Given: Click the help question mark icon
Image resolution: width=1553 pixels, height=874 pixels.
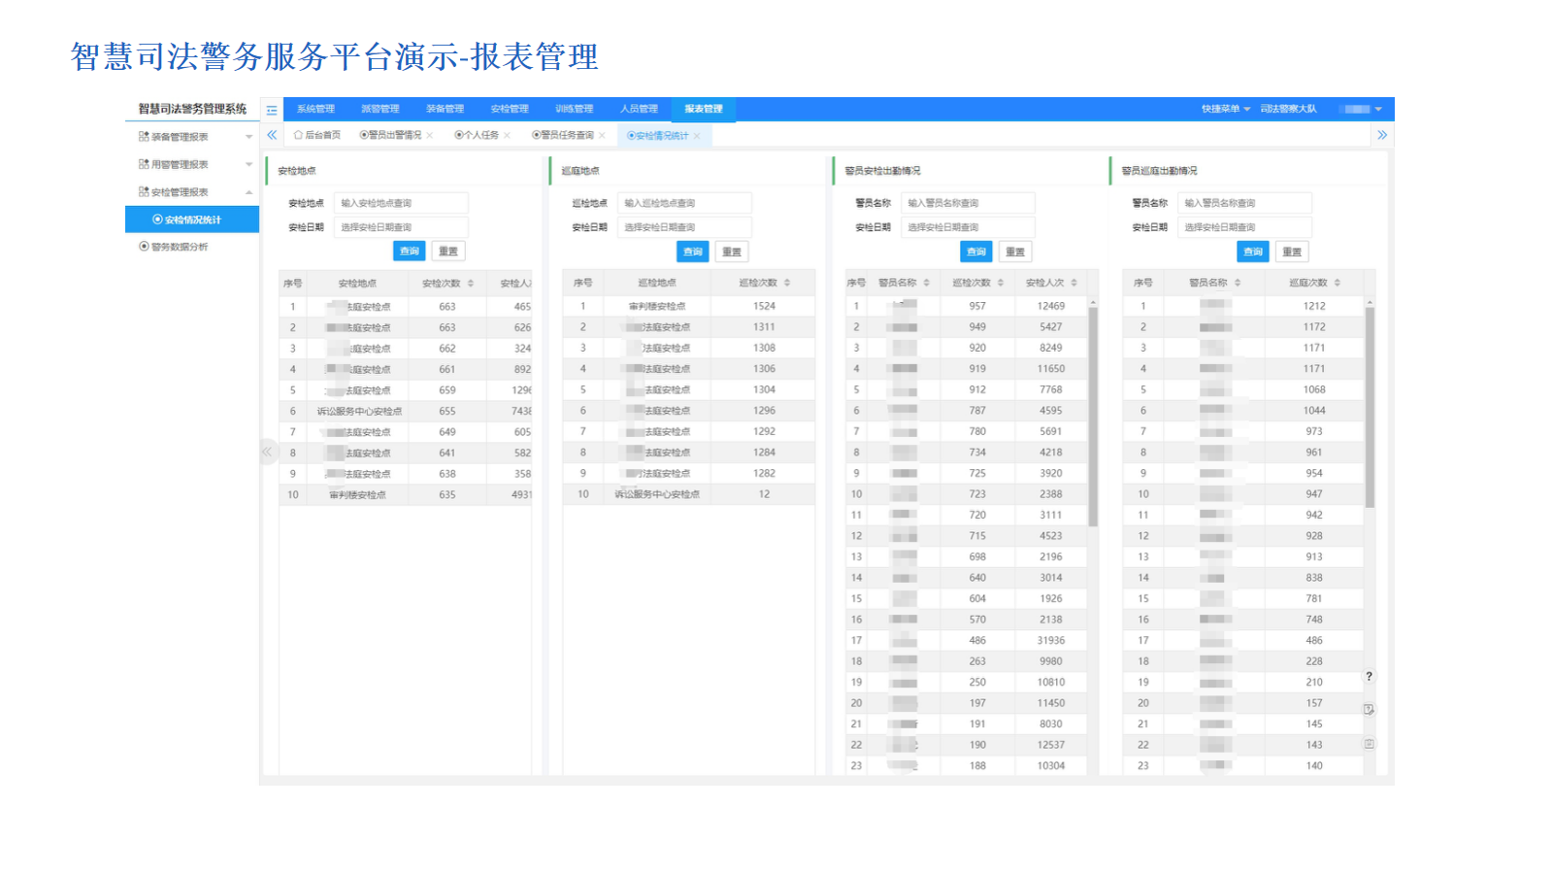Looking at the screenshot, I should 1370,676.
